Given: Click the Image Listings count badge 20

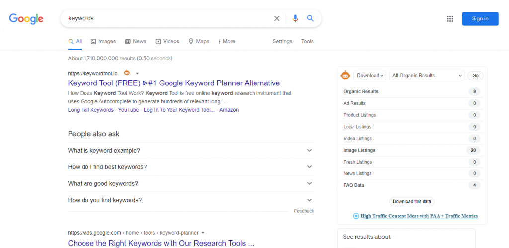Looking at the screenshot, I should click(x=473, y=150).
